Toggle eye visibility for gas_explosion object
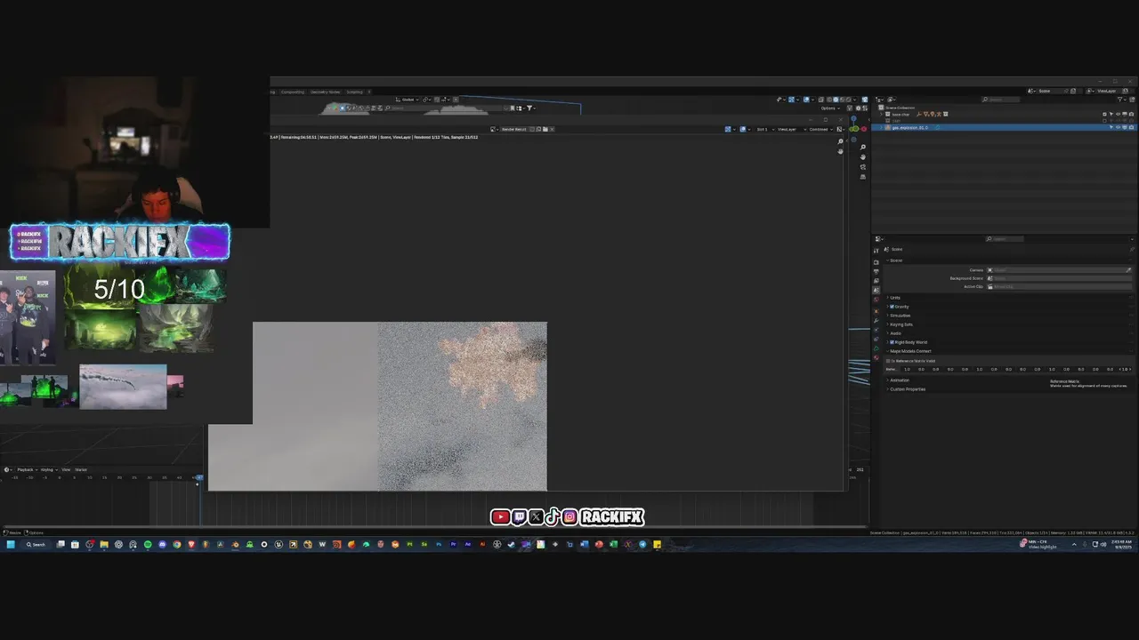The height and width of the screenshot is (640, 1139). [1118, 128]
